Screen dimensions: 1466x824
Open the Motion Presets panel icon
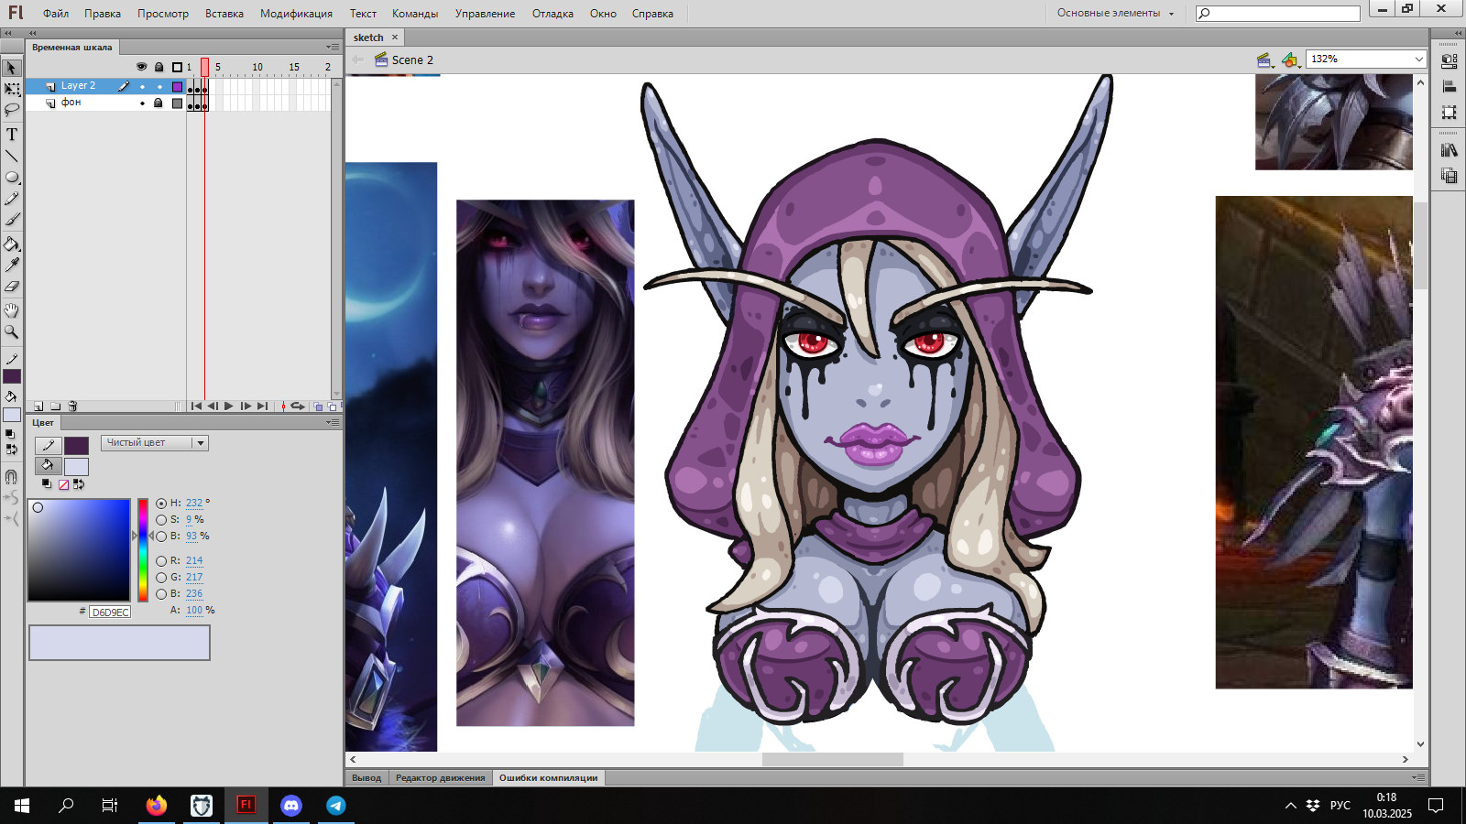1450,176
